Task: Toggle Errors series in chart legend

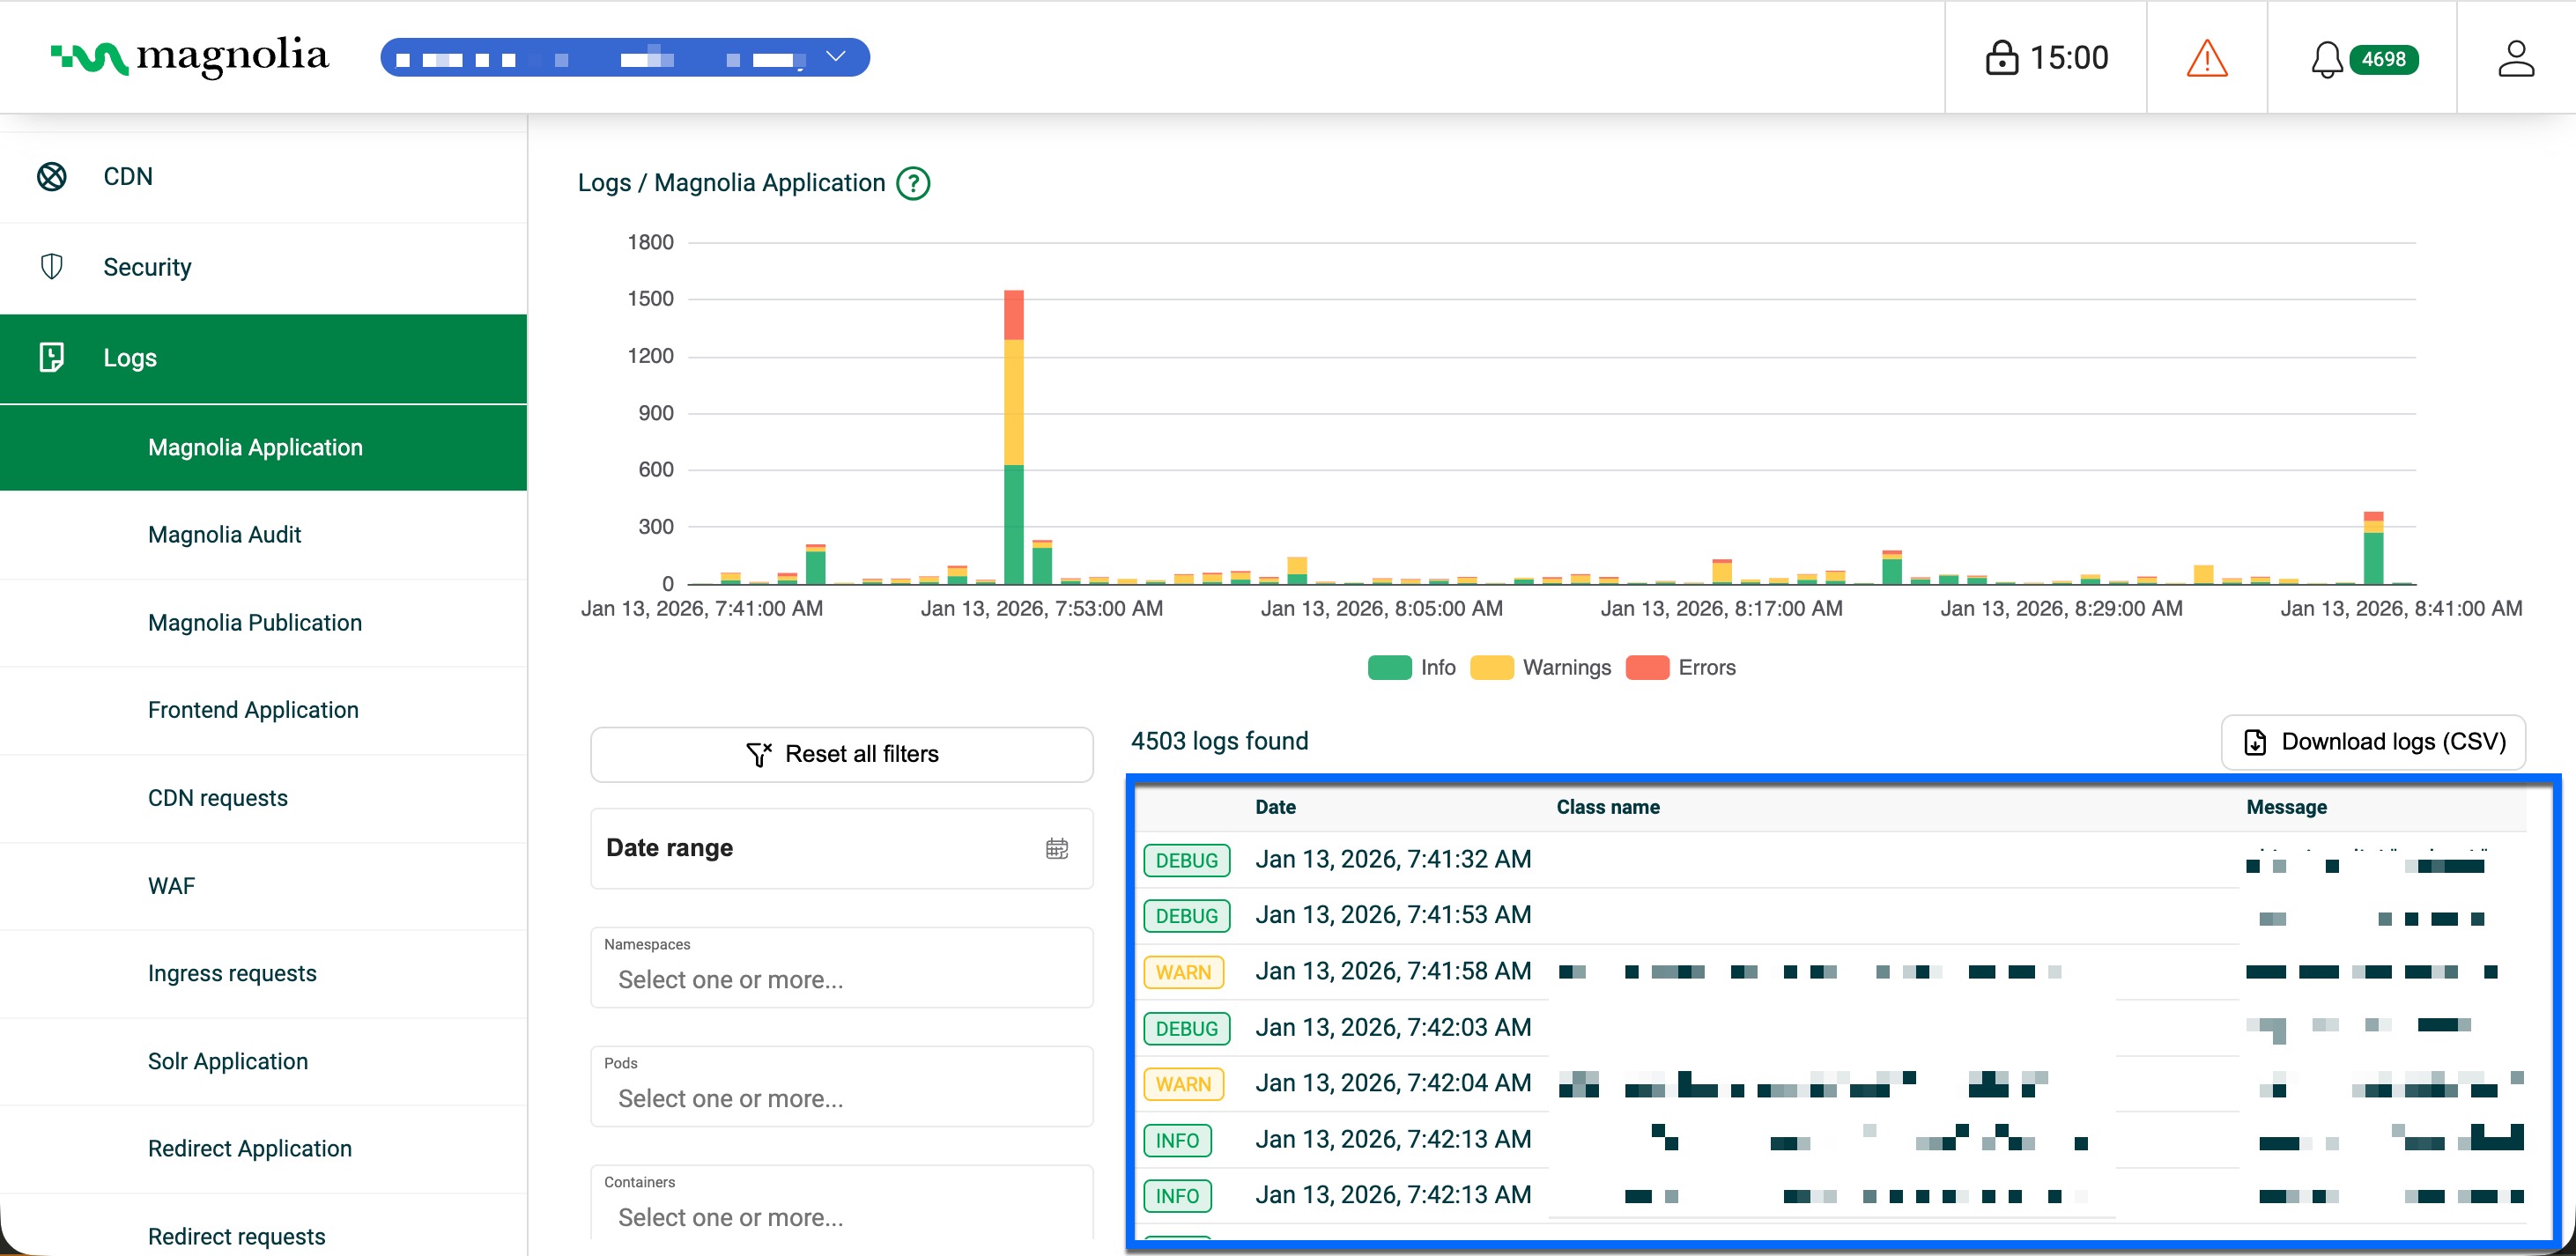Action: (x=1681, y=668)
